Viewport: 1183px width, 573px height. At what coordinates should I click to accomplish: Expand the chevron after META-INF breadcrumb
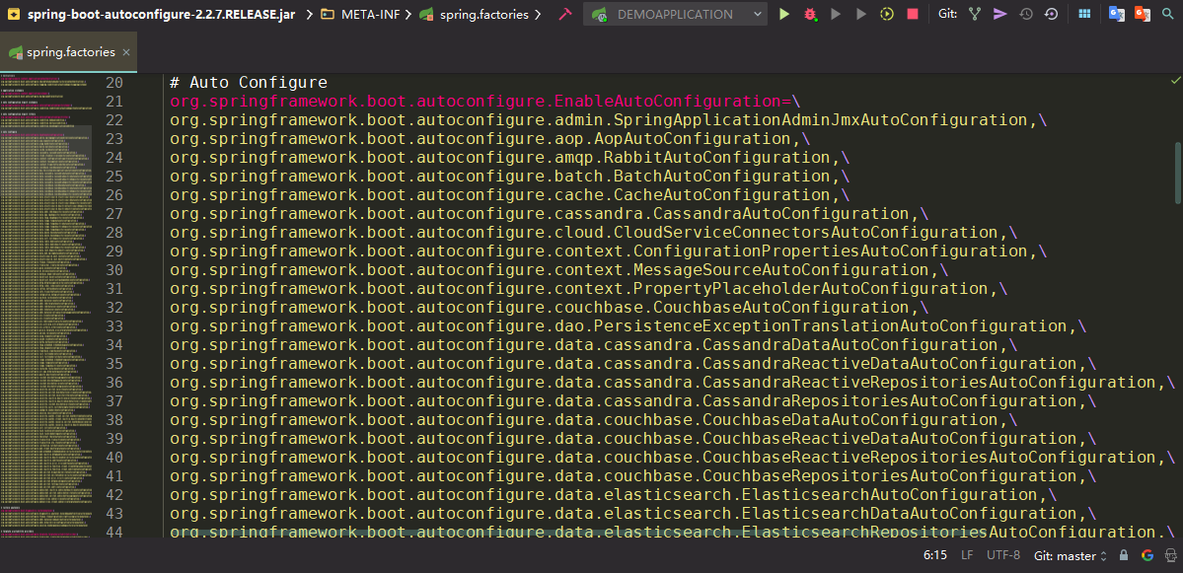(x=408, y=15)
